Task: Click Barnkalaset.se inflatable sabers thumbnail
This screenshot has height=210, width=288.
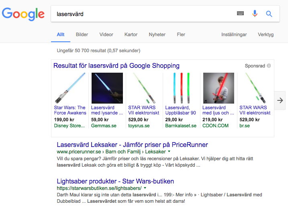Action: point(182,88)
